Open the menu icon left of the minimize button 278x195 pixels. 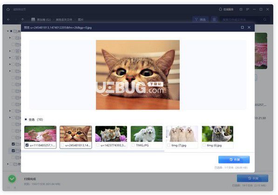click(248, 9)
